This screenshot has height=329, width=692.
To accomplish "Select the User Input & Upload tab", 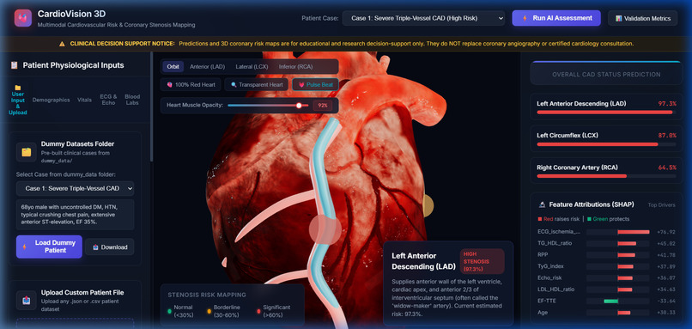I will 18,101.
